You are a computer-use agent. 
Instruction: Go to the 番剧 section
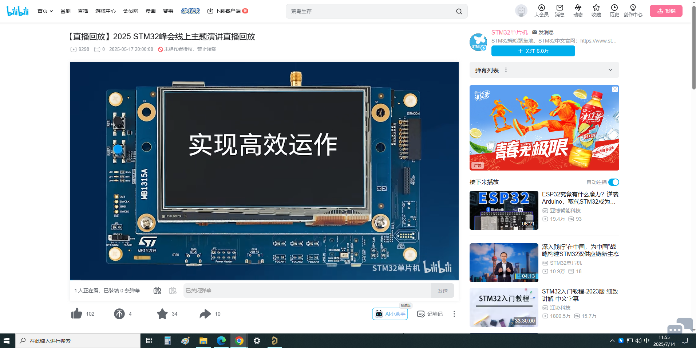click(66, 11)
